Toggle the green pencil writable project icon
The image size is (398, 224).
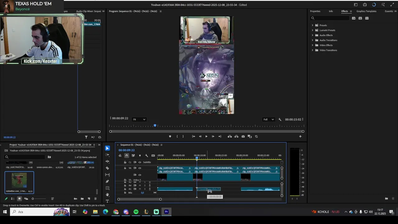[6, 198]
